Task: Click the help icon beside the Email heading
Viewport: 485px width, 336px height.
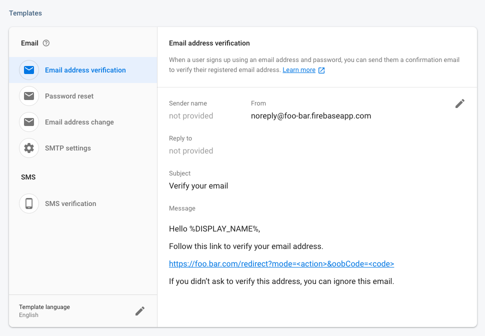Action: [x=46, y=43]
